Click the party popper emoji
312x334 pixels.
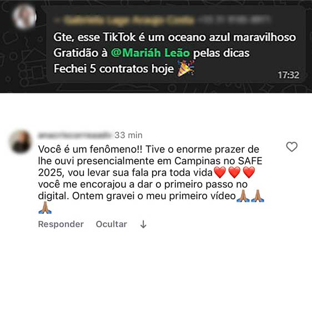[186, 68]
